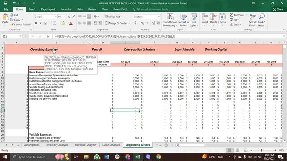Switch to Page Layout view in status bar
Screen dimensions: 287x161
(237, 150)
